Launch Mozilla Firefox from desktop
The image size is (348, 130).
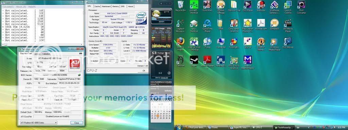click(x=180, y=44)
